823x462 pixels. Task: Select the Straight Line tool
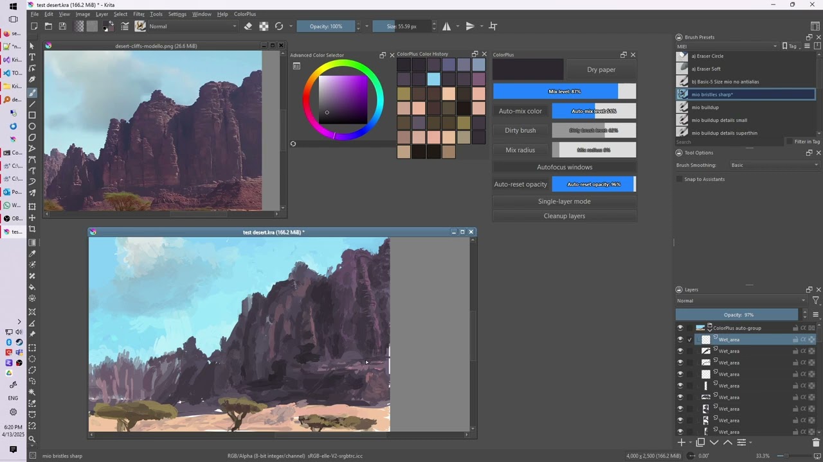click(32, 104)
